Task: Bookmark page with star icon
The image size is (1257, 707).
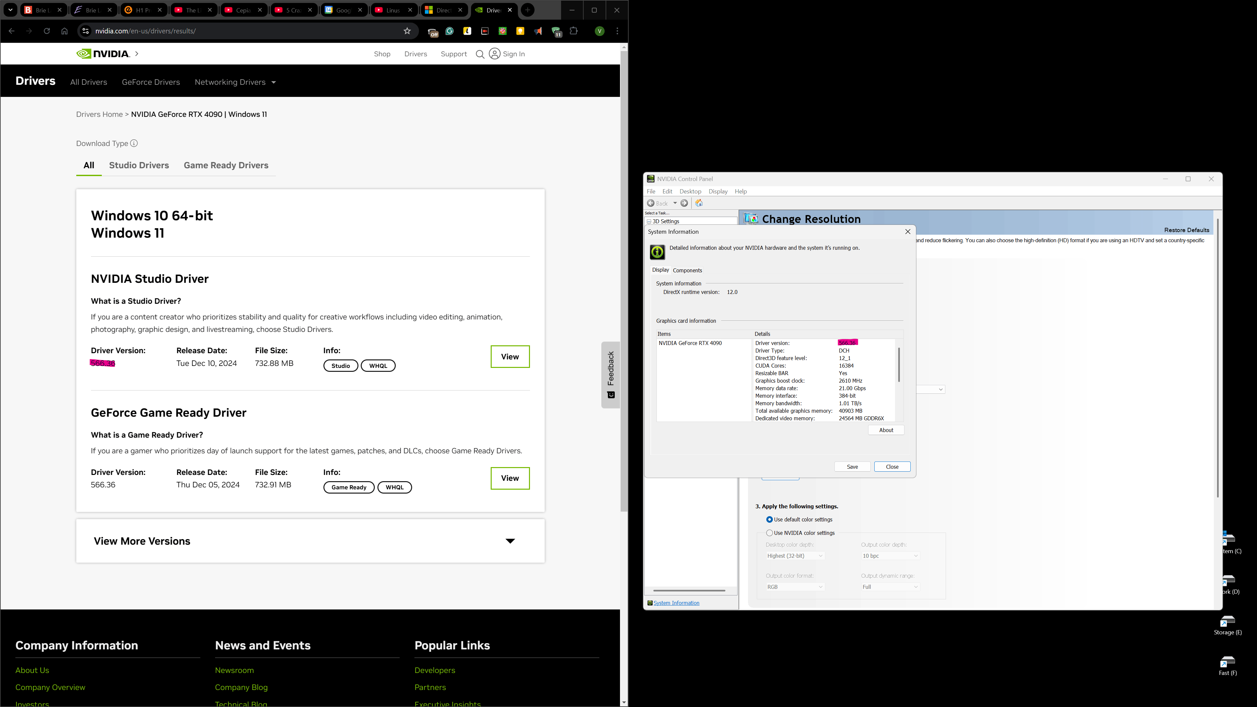Action: point(407,31)
